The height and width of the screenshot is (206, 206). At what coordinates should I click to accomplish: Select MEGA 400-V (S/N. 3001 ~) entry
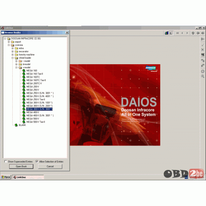[40, 115]
